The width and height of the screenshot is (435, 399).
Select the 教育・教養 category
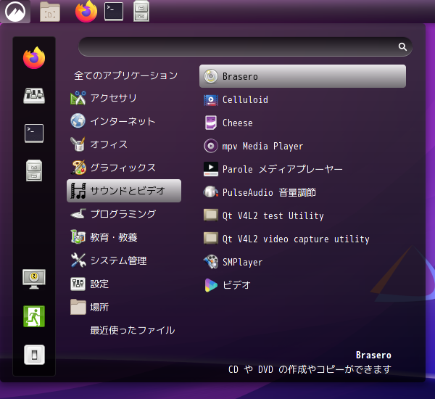tap(124, 237)
